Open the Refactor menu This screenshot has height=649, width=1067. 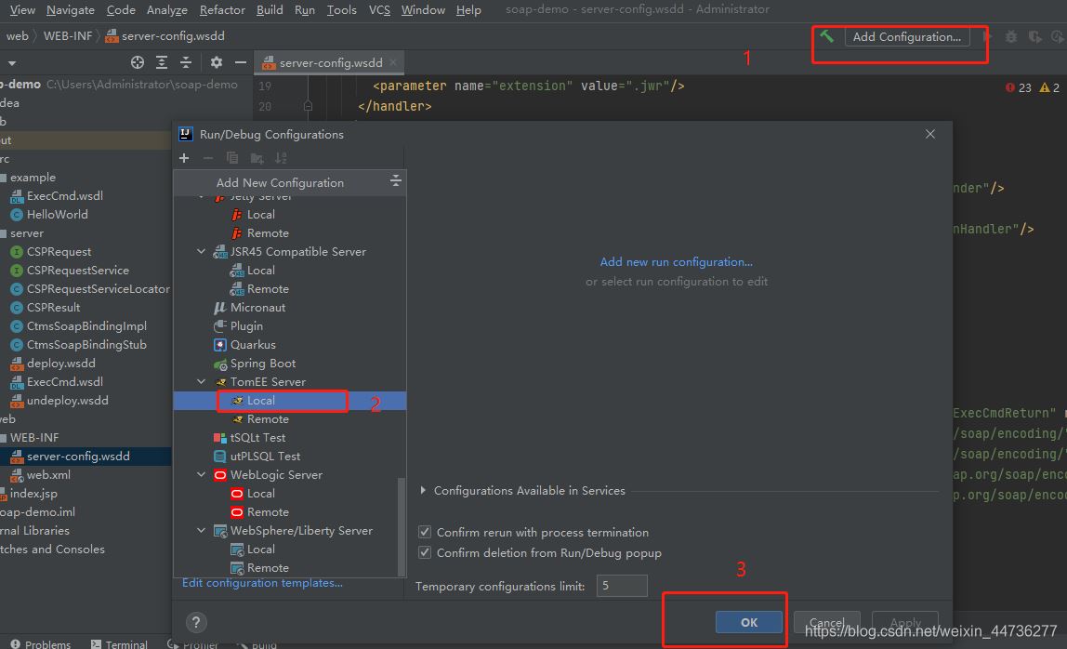click(x=222, y=9)
